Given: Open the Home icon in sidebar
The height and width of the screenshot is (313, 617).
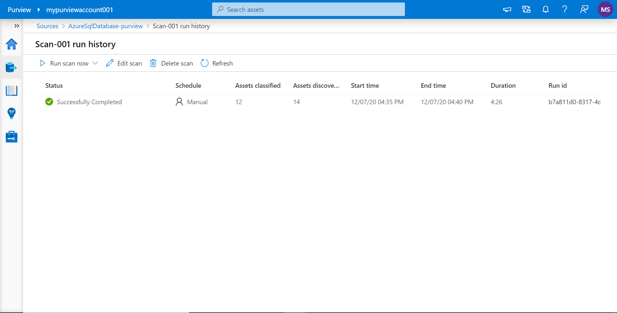Looking at the screenshot, I should pos(11,44).
